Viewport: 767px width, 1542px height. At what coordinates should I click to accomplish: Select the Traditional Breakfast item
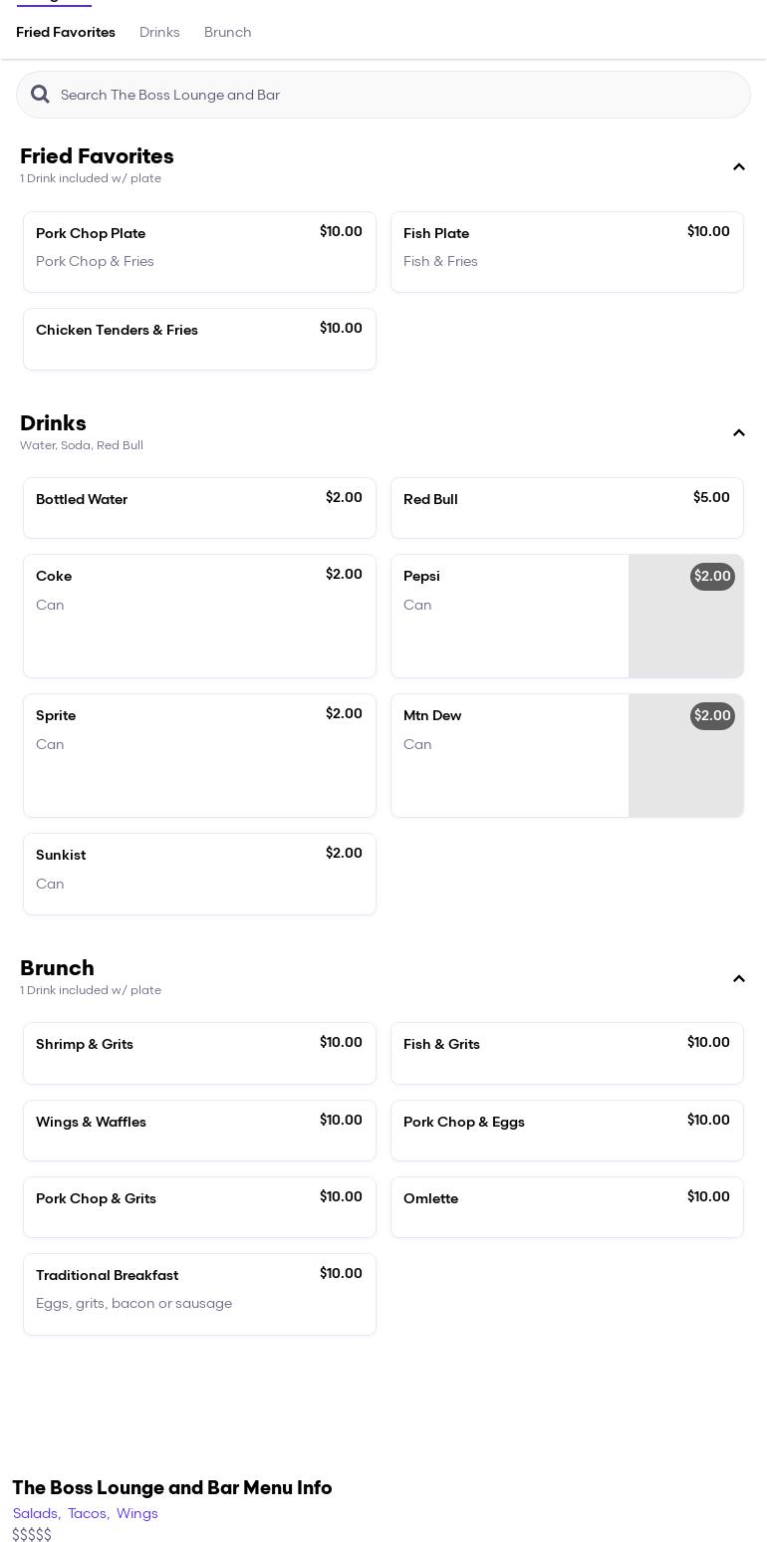(199, 1294)
